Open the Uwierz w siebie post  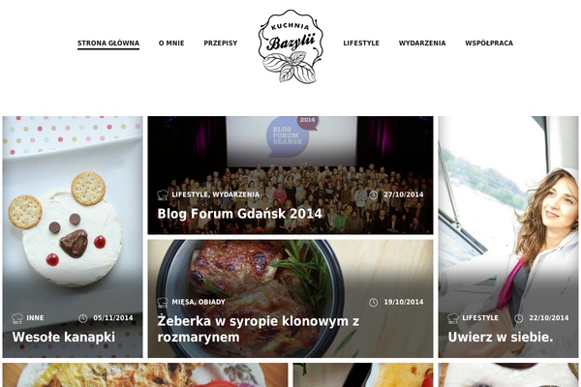pyautogui.click(x=501, y=337)
